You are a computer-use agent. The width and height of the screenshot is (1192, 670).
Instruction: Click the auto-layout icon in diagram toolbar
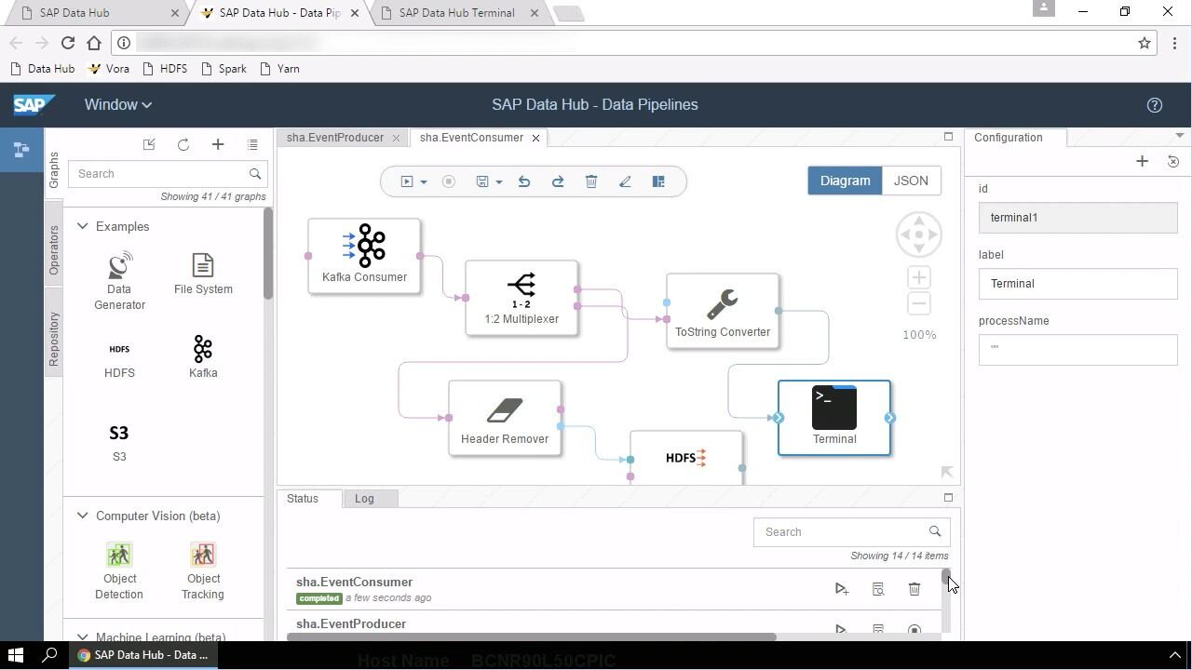click(658, 181)
